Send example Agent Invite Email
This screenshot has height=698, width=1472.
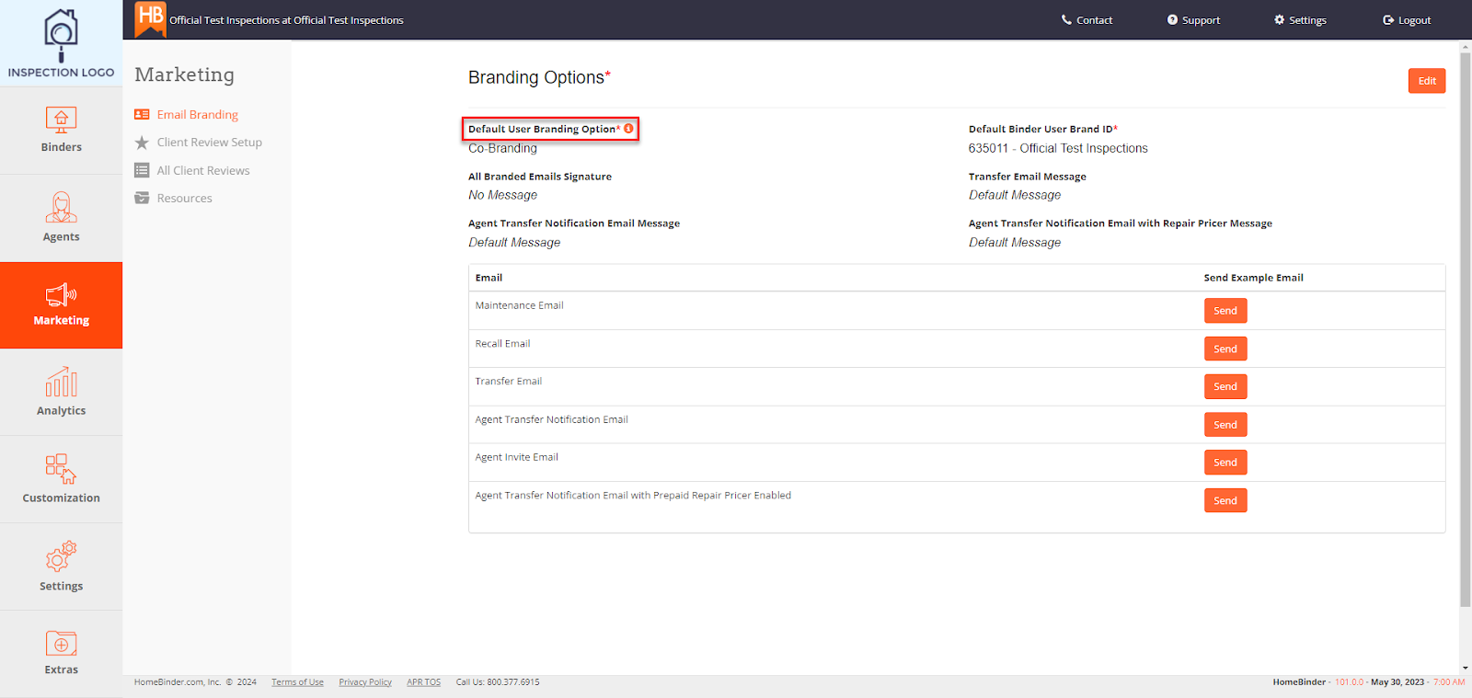pyautogui.click(x=1225, y=463)
